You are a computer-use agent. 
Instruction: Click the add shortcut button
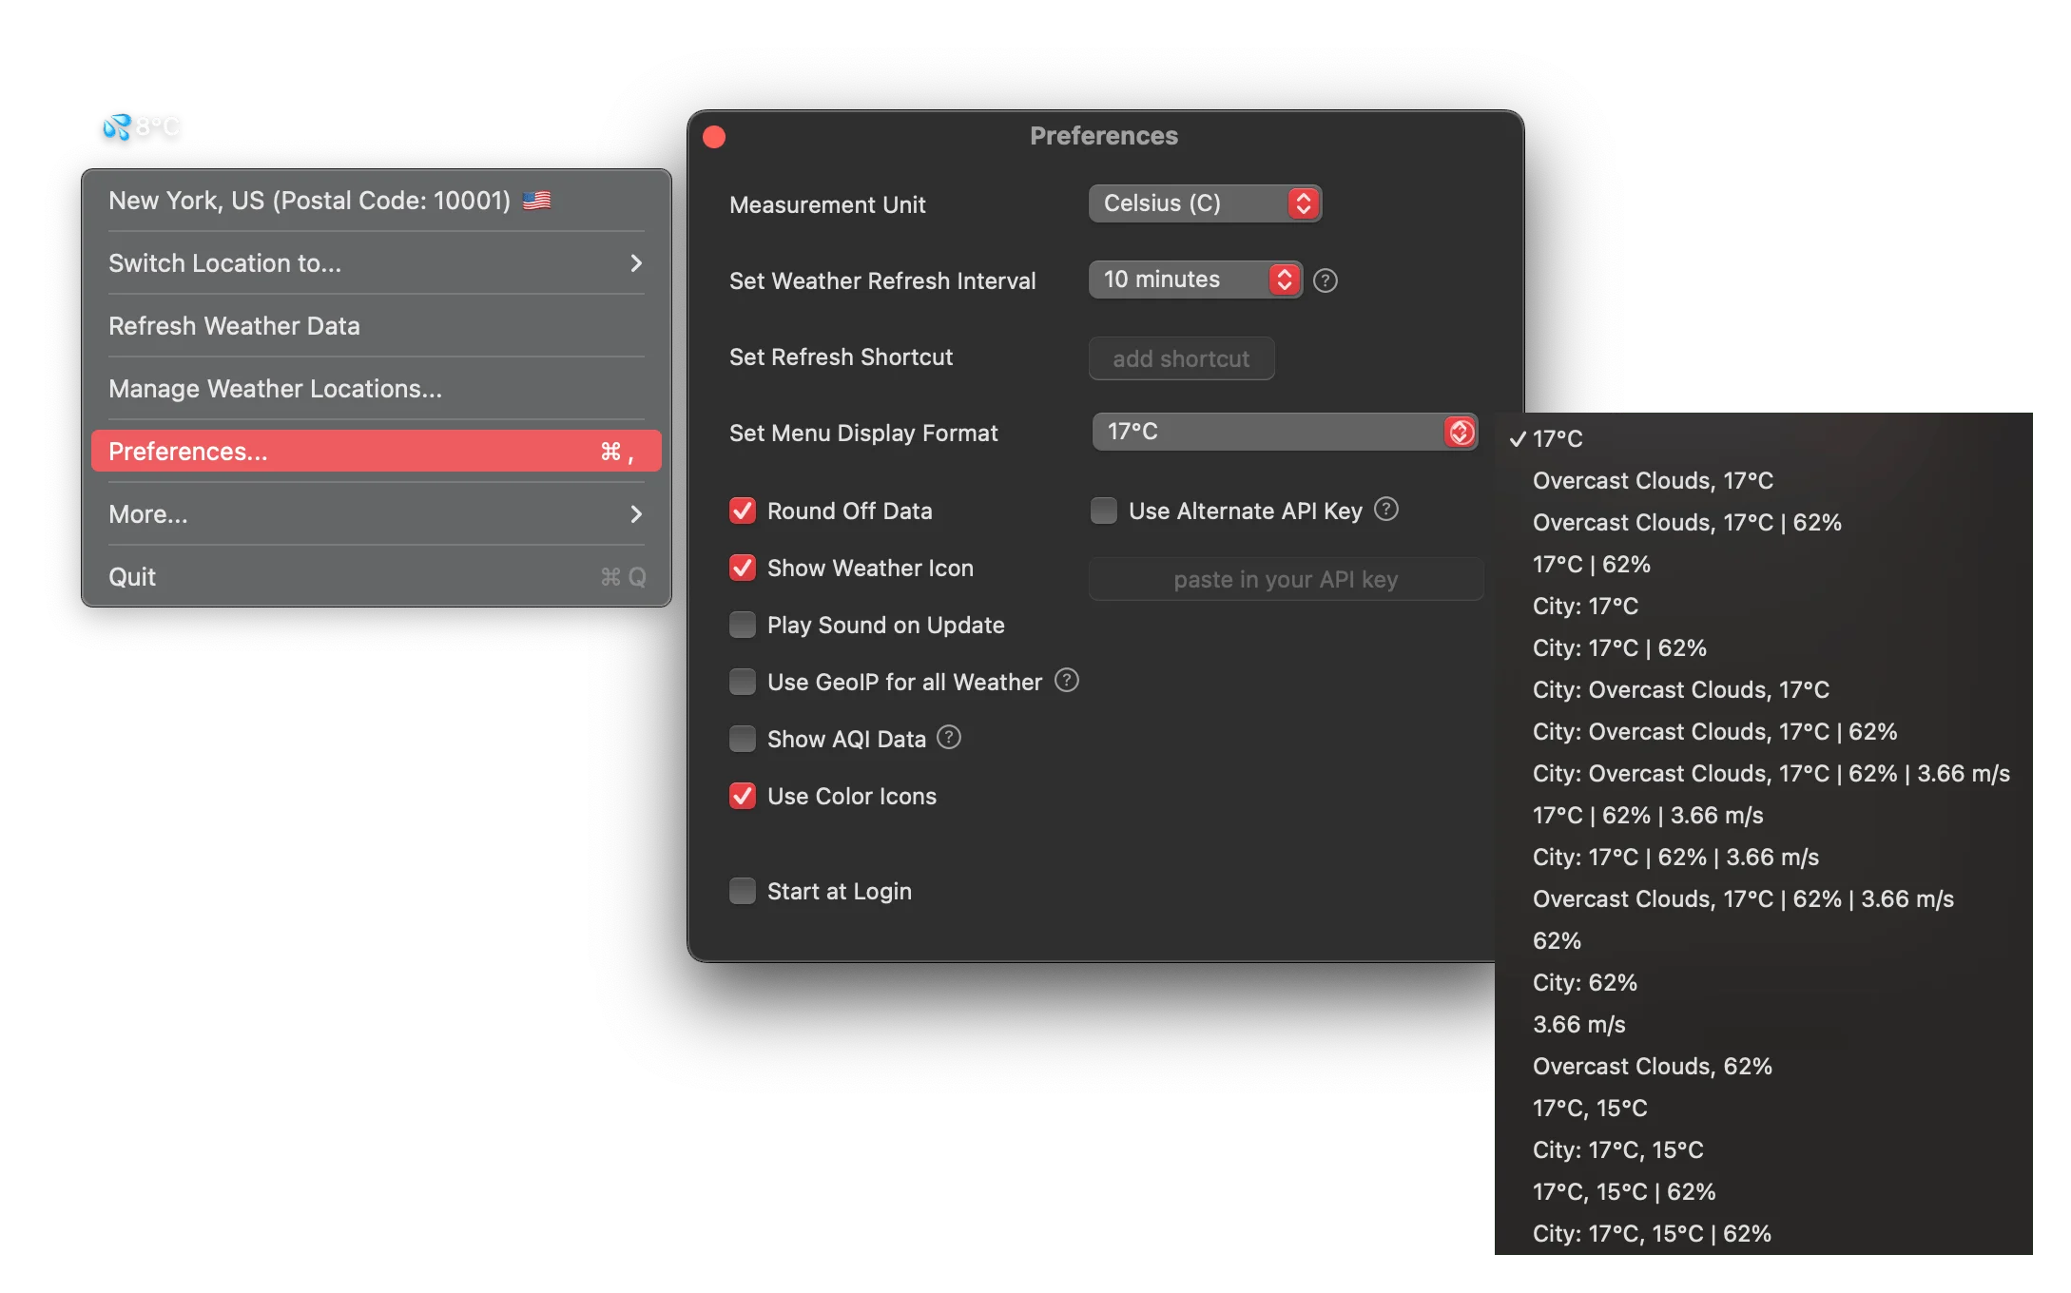1181,358
